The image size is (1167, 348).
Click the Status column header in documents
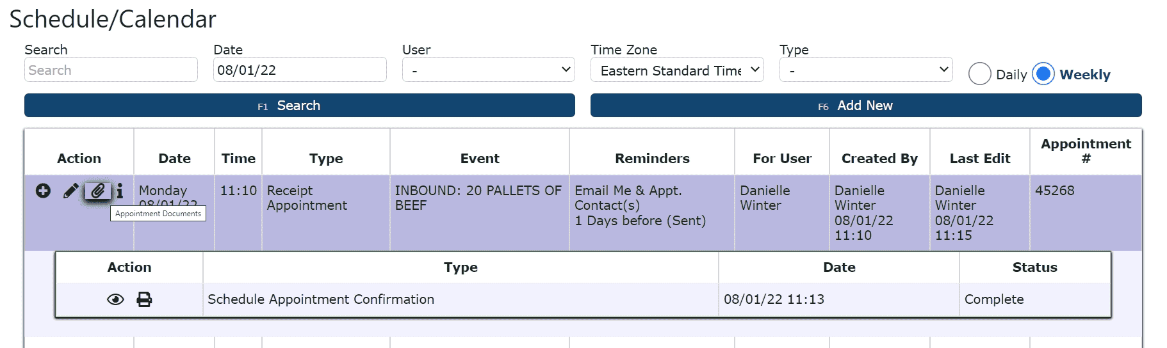(x=1034, y=267)
